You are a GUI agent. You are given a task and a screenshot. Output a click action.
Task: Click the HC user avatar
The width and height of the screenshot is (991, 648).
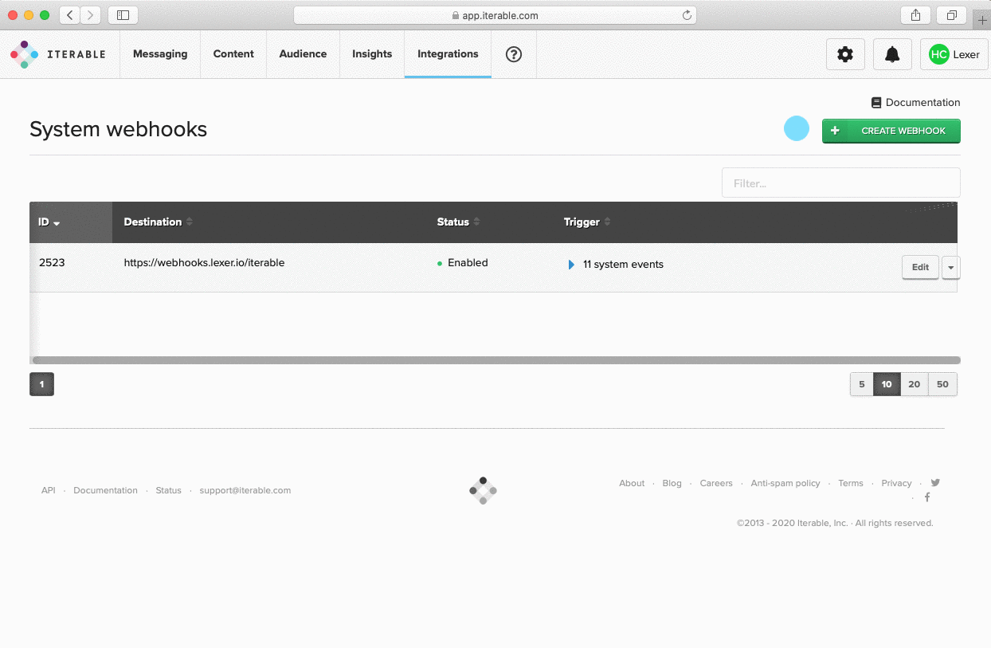tap(939, 54)
